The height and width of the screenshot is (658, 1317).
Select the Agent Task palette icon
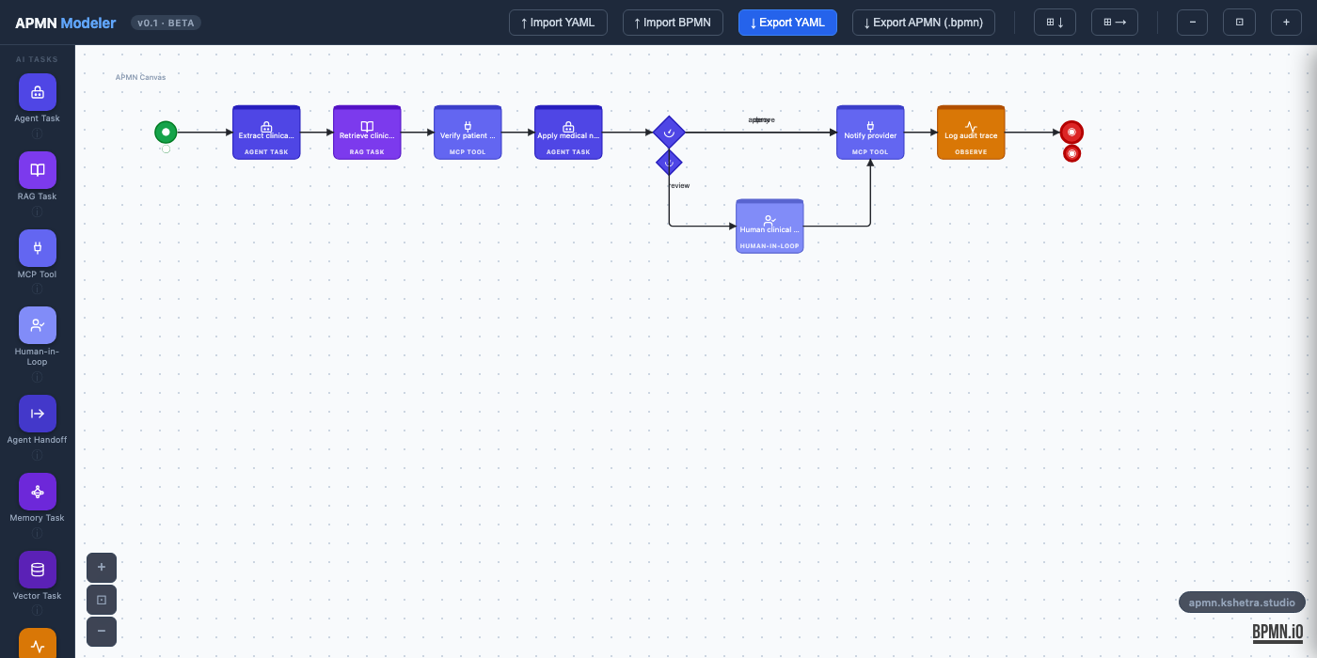coord(38,92)
